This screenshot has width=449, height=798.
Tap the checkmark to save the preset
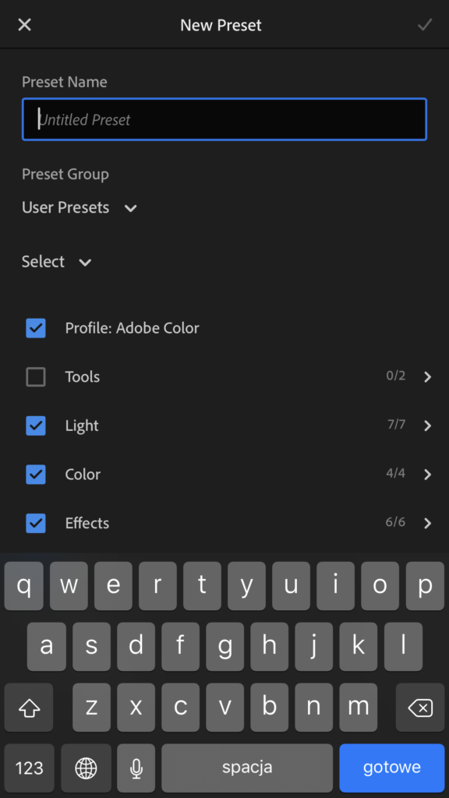coord(425,24)
